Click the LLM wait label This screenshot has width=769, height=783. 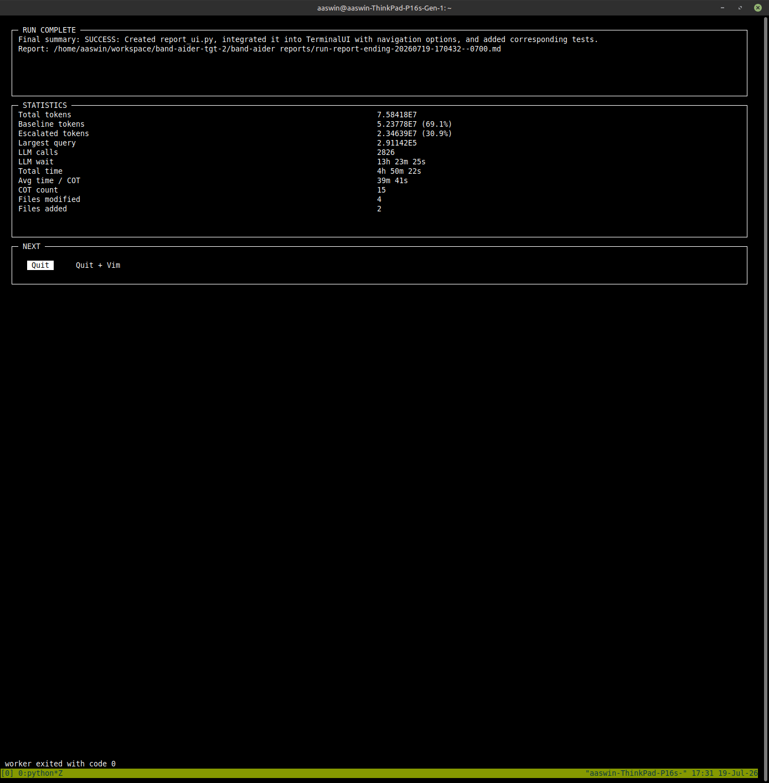36,162
